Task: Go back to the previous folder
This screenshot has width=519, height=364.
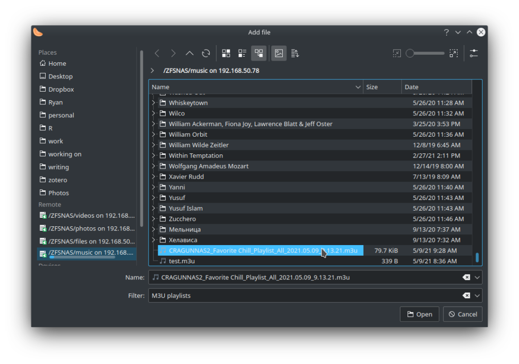Action: tap(157, 53)
